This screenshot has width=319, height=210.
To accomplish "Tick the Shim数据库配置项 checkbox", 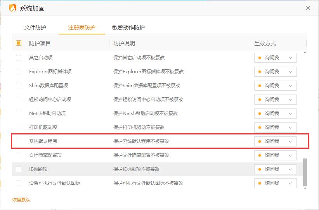I will 19,86.
